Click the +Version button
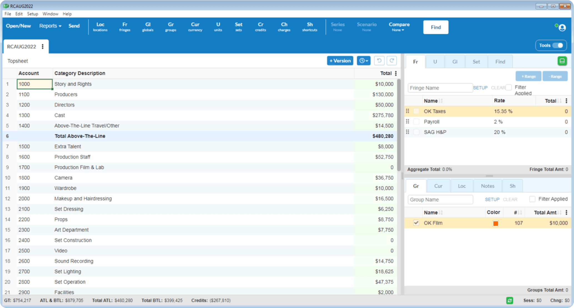Screen dimensions: 574x308 pyautogui.click(x=340, y=61)
